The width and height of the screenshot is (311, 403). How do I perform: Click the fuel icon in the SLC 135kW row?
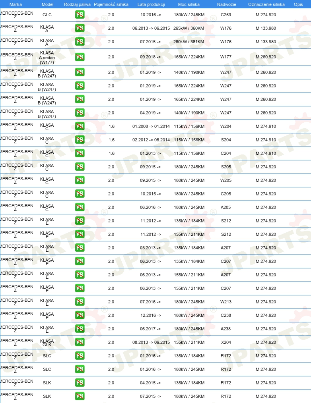pos(80,355)
